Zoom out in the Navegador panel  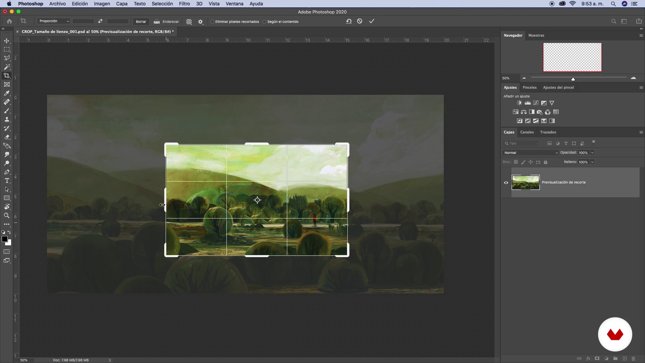coord(524,78)
